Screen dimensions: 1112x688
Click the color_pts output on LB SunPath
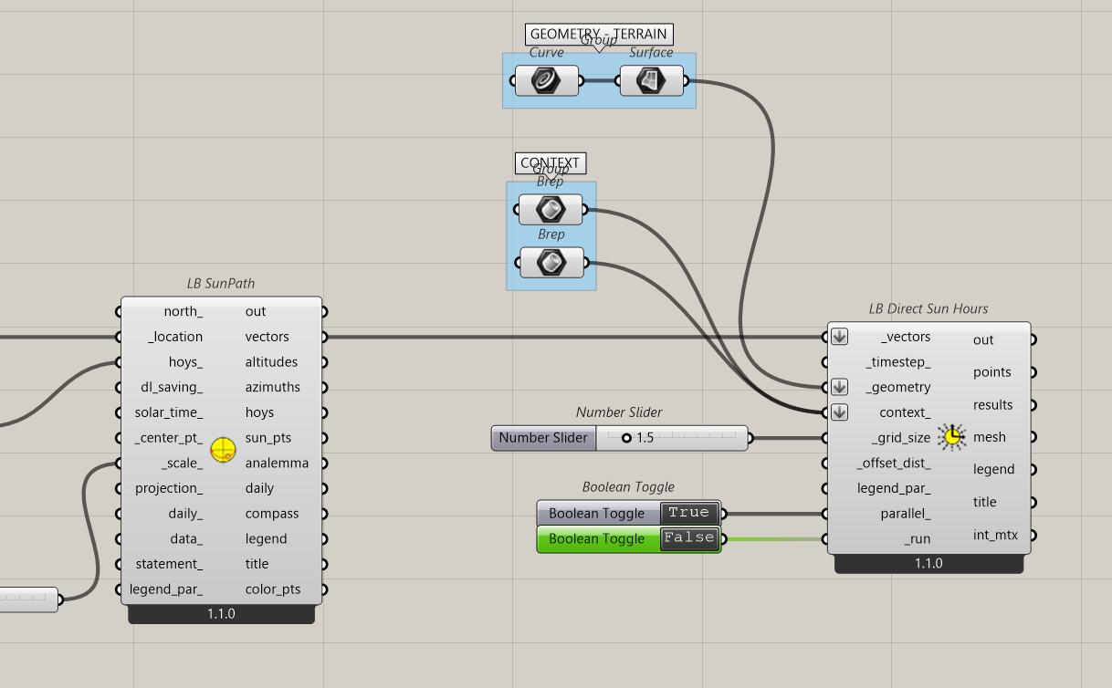tap(272, 589)
